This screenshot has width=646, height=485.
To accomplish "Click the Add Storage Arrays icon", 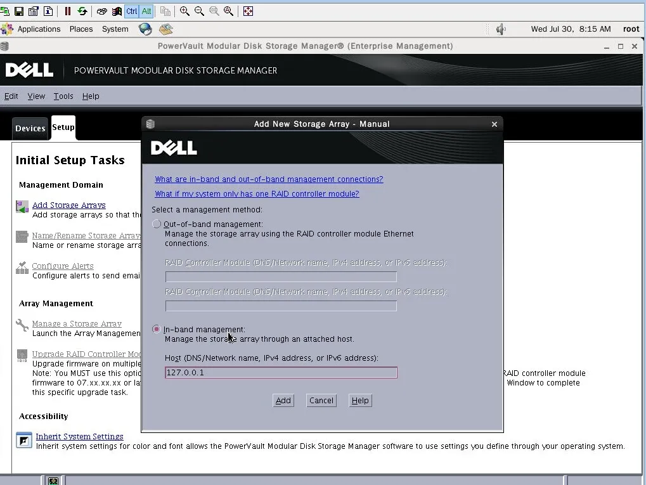I will (x=22, y=207).
